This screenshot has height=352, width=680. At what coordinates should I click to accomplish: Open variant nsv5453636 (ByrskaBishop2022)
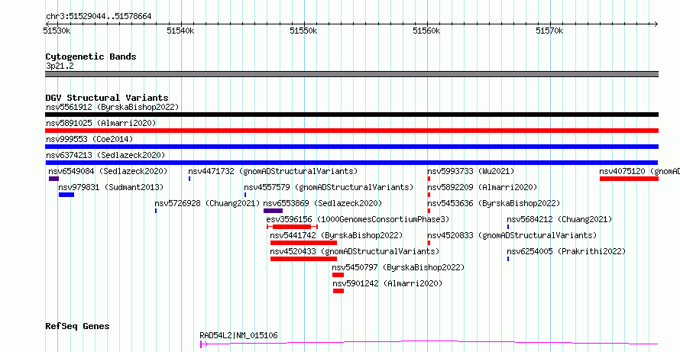(494, 203)
